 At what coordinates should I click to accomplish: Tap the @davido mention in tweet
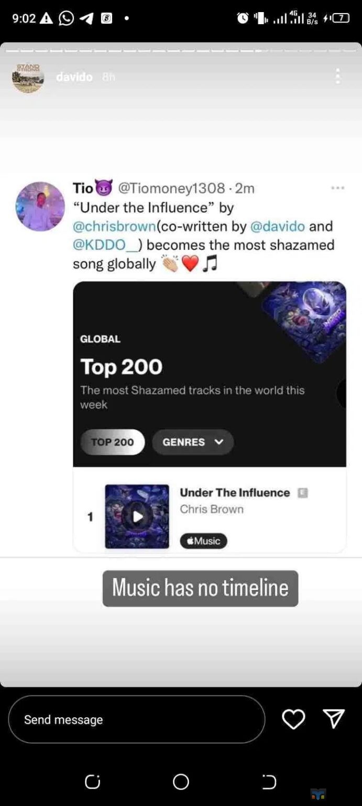click(278, 227)
